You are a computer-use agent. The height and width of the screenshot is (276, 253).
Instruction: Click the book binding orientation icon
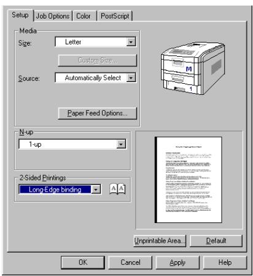click(117, 189)
